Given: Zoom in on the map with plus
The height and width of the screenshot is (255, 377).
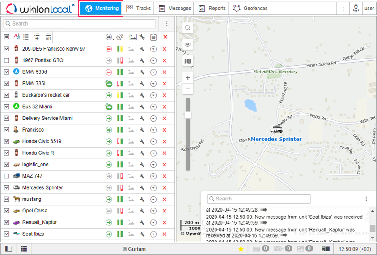Looking at the screenshot, I should click(x=188, y=78).
